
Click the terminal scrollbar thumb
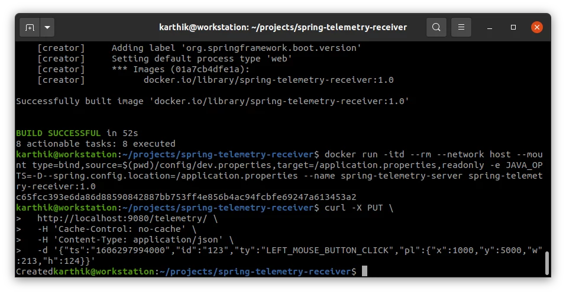point(546,263)
